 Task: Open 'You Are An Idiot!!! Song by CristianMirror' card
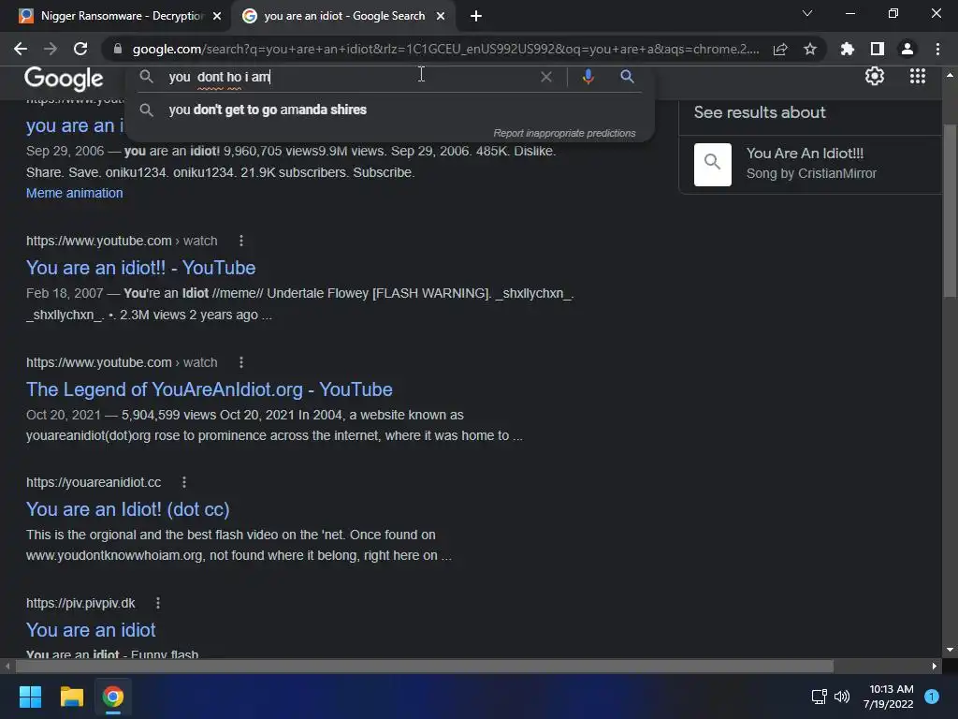click(x=809, y=165)
